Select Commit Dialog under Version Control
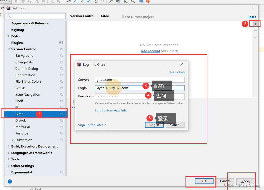The width and height of the screenshot is (264, 190). click(x=27, y=69)
